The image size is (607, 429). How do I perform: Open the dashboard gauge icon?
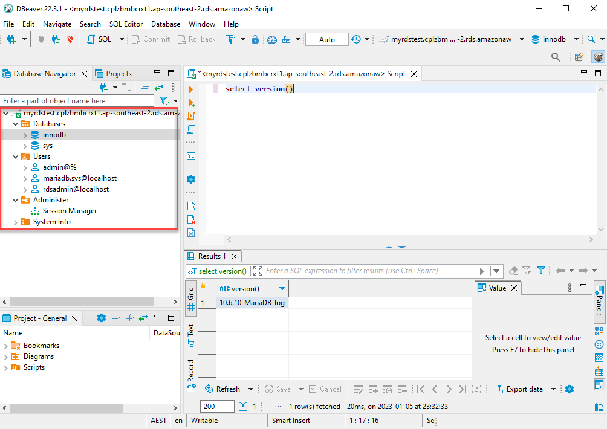(272, 39)
